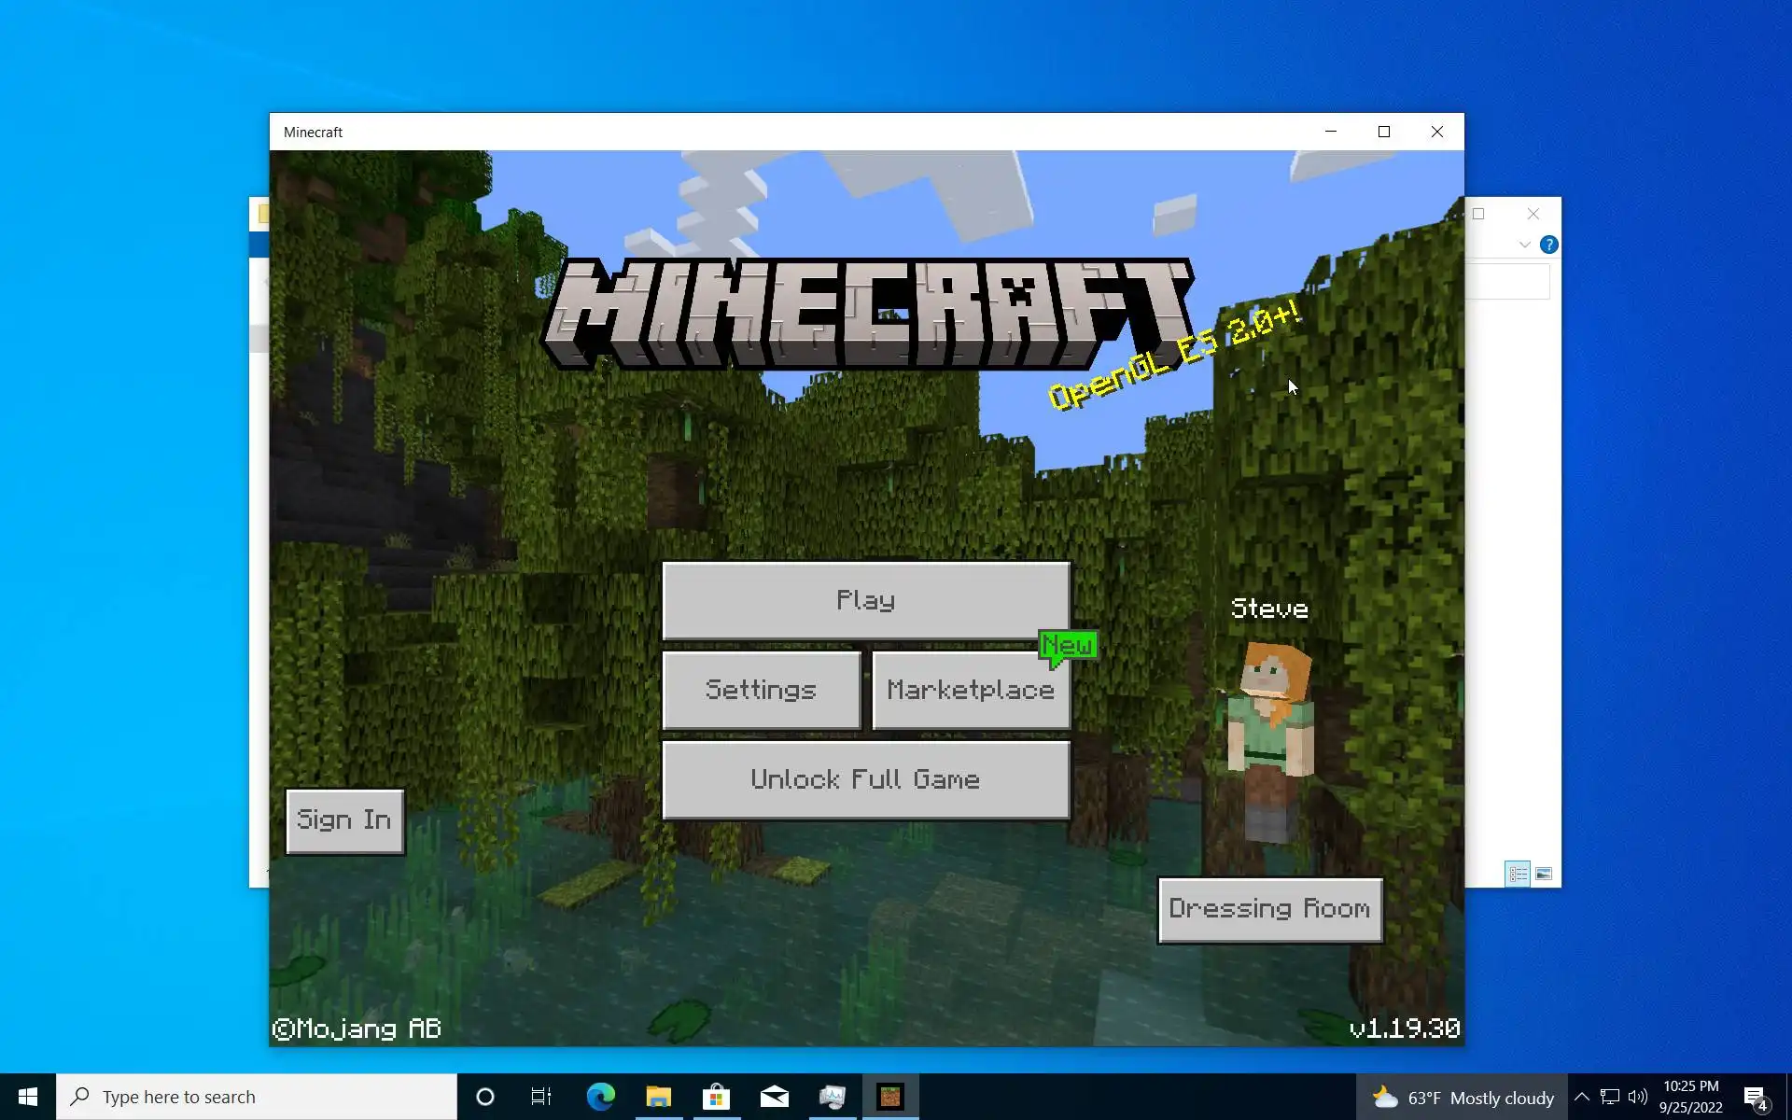
Task: Open the Mail app icon
Action: point(774,1097)
